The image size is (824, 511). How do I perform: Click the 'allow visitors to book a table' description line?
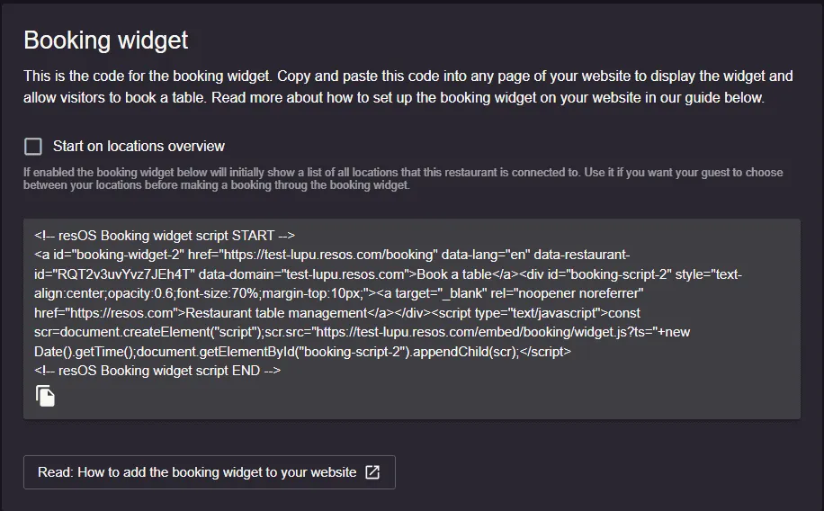coord(394,98)
